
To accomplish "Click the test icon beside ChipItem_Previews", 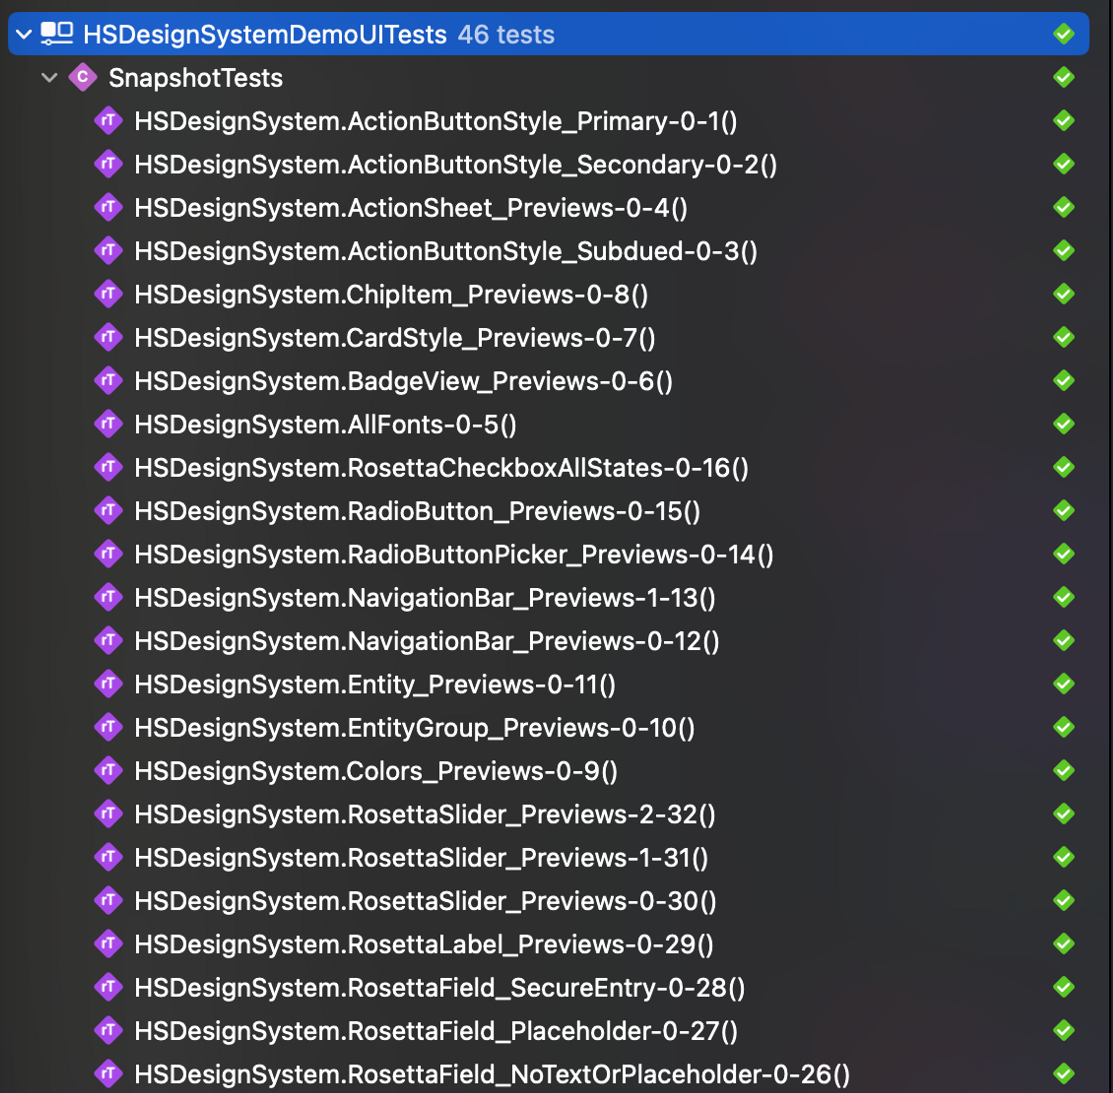I will [109, 294].
